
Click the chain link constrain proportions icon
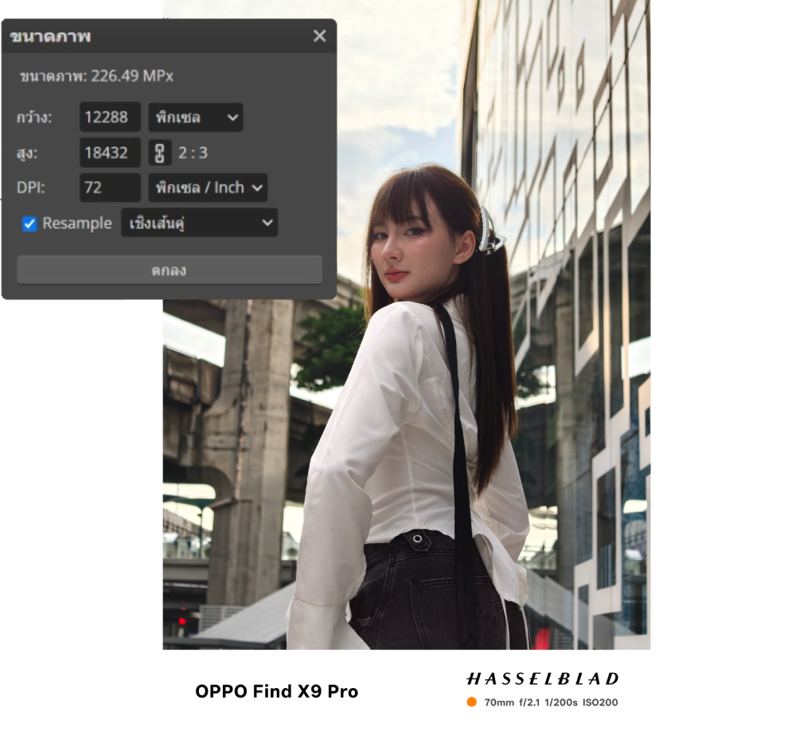click(x=160, y=153)
